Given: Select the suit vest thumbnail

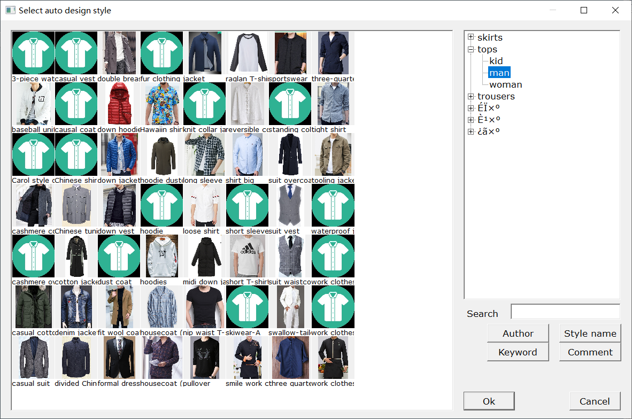Looking at the screenshot, I should tap(290, 205).
